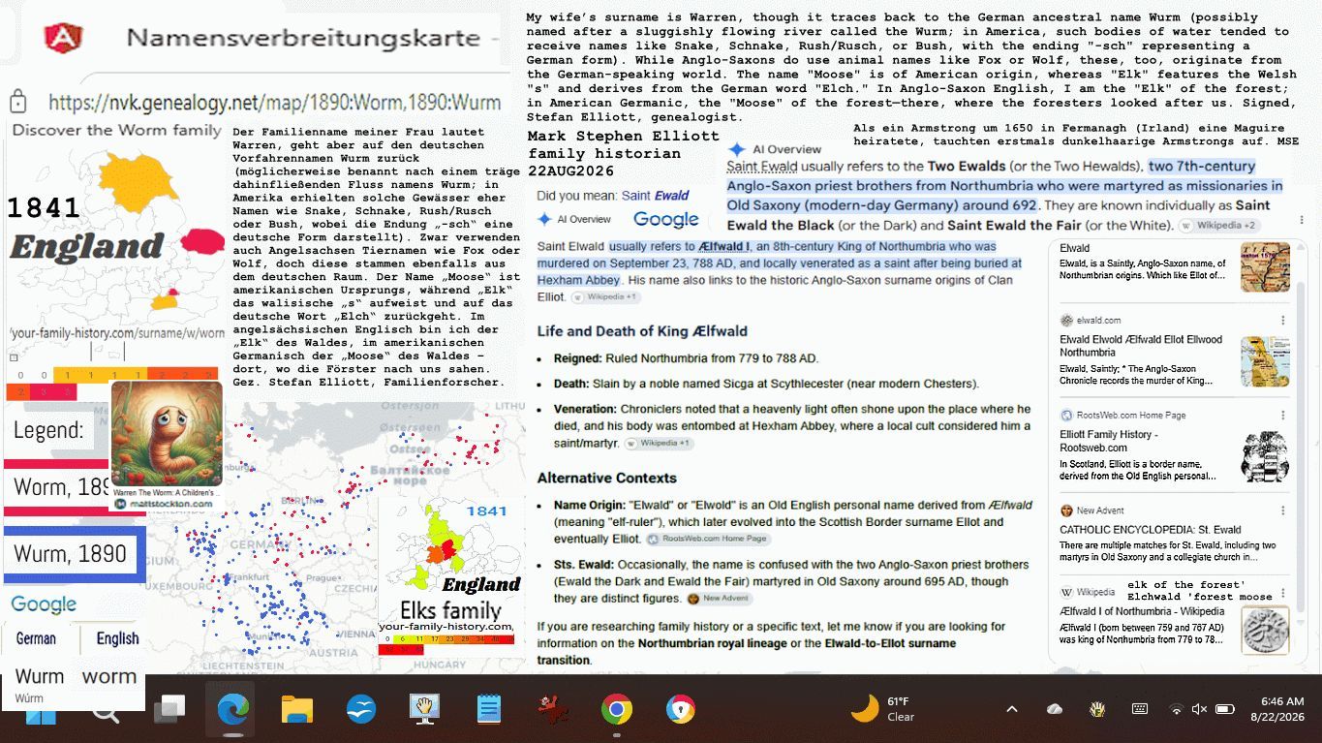The image size is (1322, 743).
Task: Switch to Google Chrome on the taskbar
Action: click(617, 710)
